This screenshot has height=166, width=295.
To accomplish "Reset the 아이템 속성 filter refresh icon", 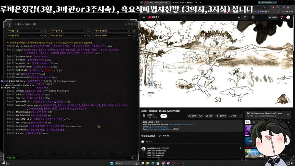I will tap(90, 36).
